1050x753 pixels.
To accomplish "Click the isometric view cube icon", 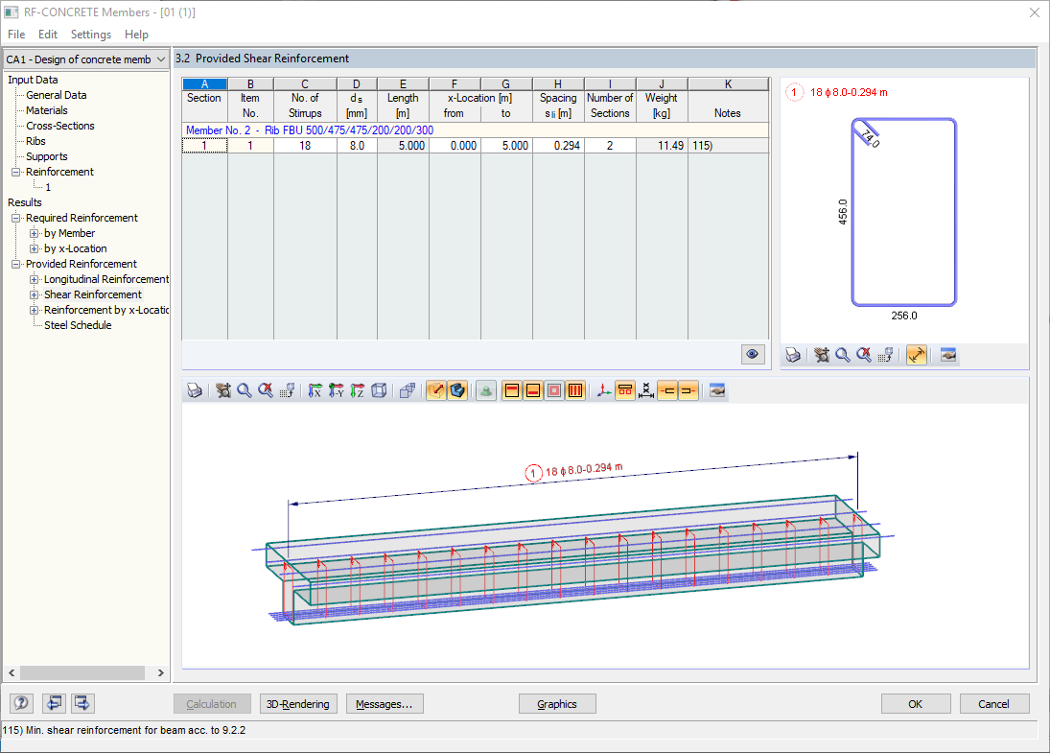I will click(379, 390).
